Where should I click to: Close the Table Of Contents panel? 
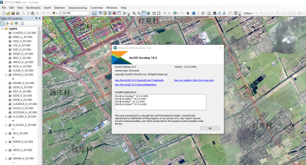(40, 18)
